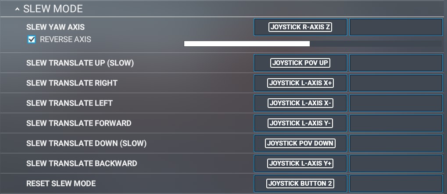447x194 pixels.
Task: Click the Joystick R-Axis Z binding
Action: pyautogui.click(x=300, y=27)
